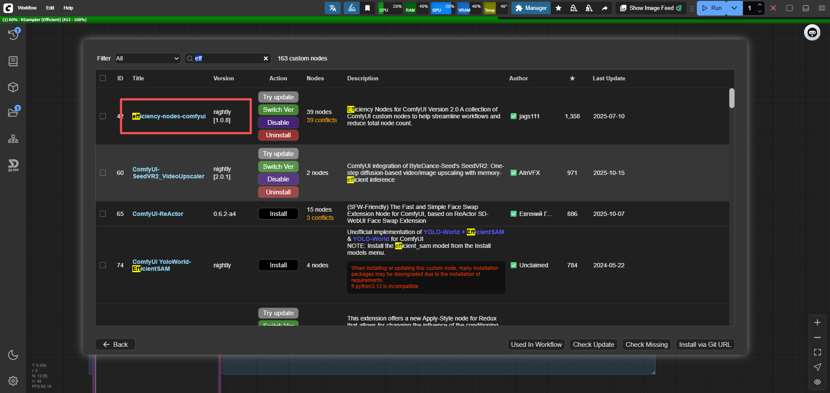Sort by the Version column header
Image resolution: width=830 pixels, height=393 pixels.
[223, 78]
